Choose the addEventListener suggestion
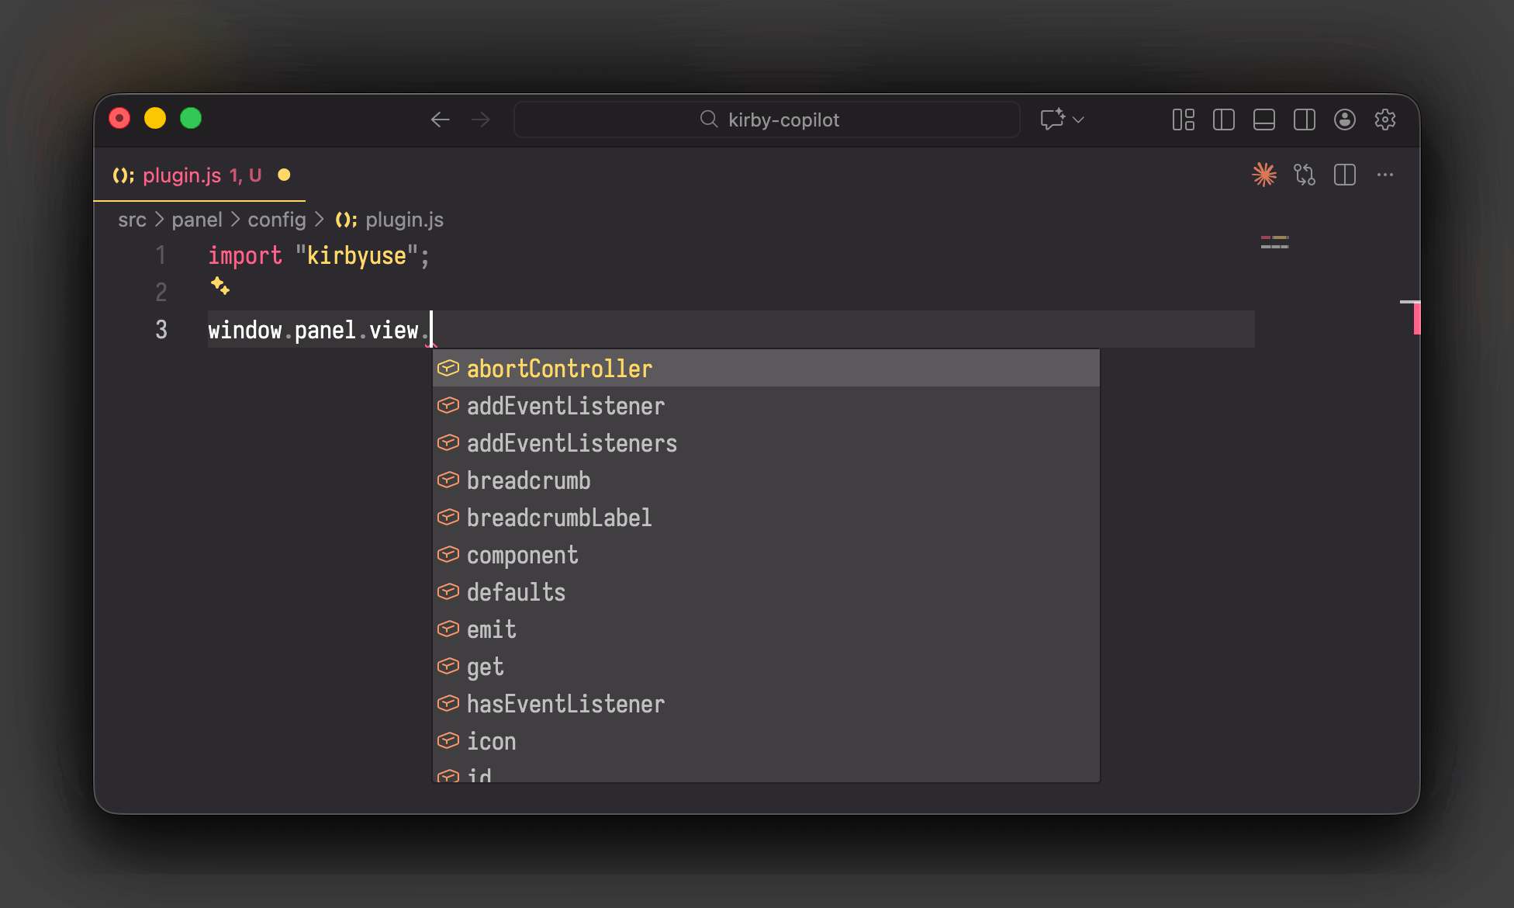1514x908 pixels. coord(766,406)
